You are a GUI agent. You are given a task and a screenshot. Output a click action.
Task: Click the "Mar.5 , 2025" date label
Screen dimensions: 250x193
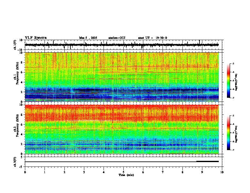point(88,38)
